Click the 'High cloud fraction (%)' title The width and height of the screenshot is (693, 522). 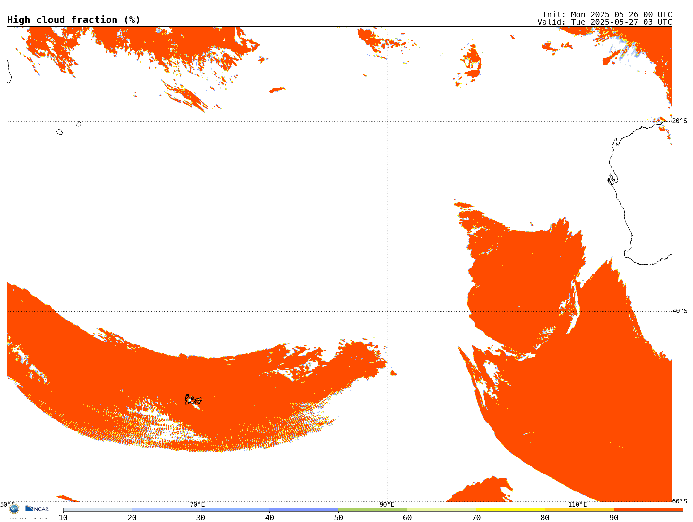point(73,20)
